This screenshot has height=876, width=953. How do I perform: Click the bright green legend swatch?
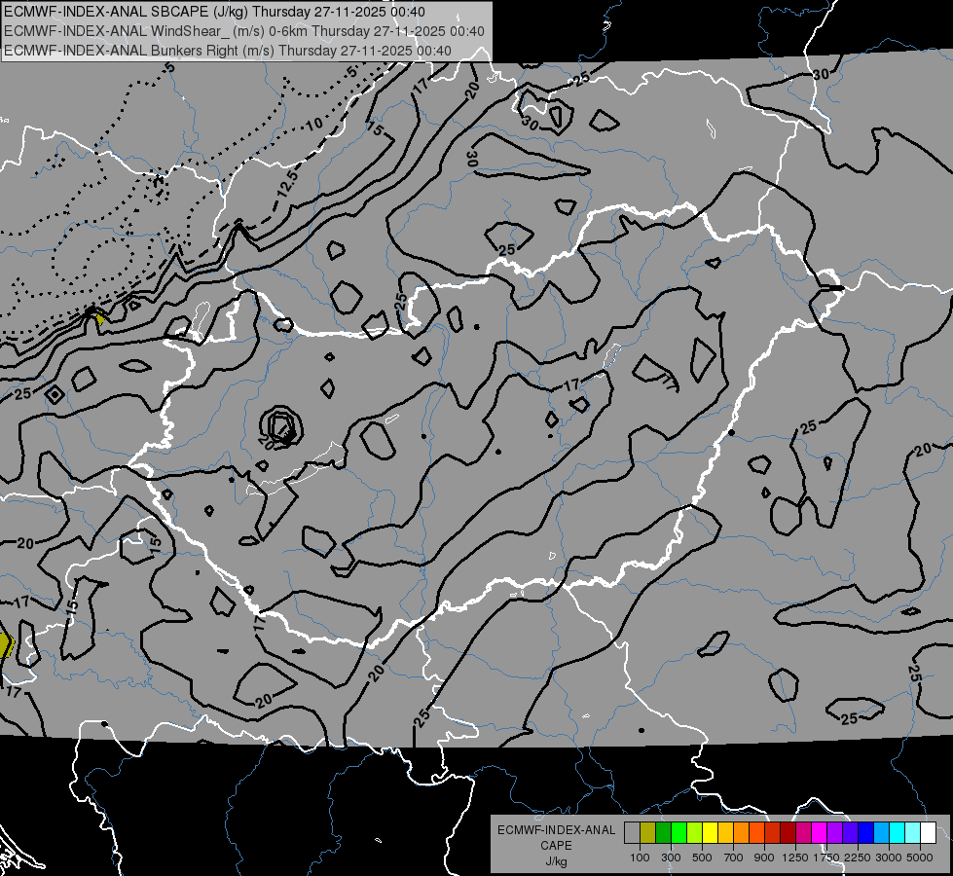[678, 832]
